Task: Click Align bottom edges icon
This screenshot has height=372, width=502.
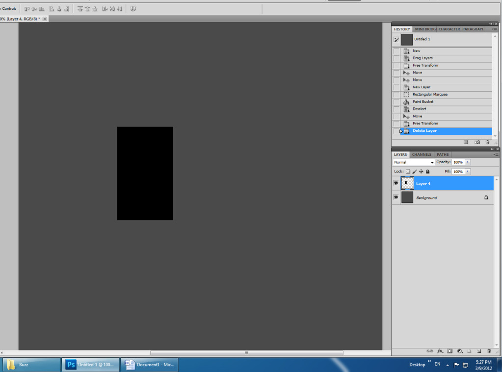Action: pos(42,9)
